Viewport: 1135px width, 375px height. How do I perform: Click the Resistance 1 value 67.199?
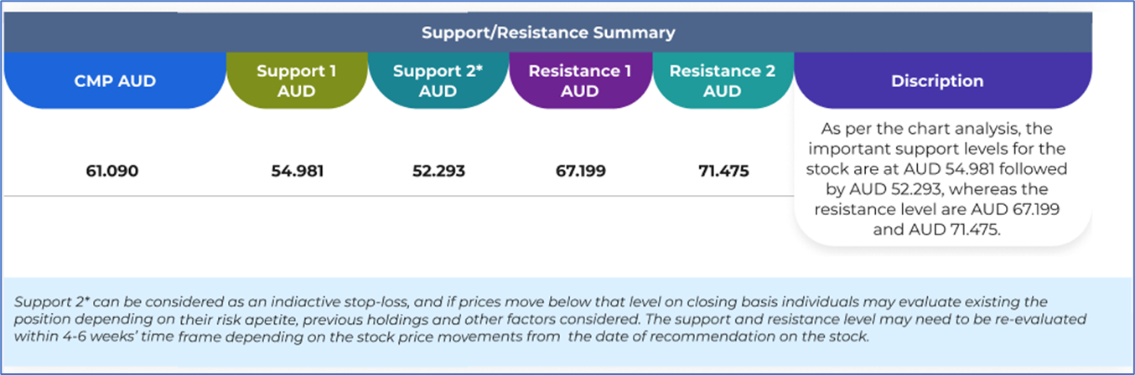coord(579,172)
